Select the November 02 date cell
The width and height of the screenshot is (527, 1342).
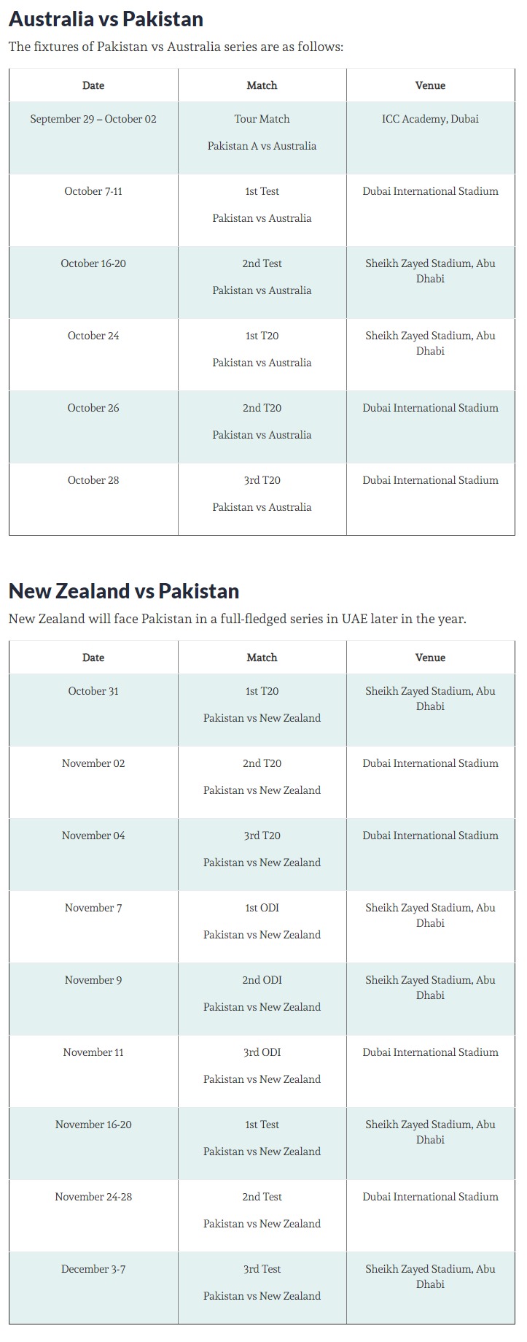tap(93, 763)
